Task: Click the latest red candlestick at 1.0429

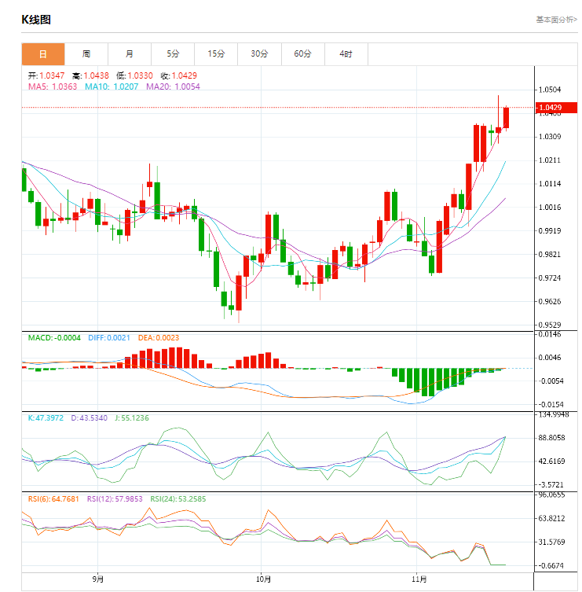Action: coord(506,118)
